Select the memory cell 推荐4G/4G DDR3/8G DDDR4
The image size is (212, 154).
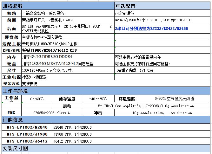(68, 57)
